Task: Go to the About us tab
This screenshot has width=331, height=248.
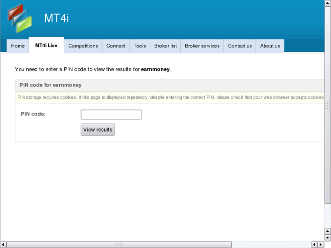Action: [x=270, y=46]
